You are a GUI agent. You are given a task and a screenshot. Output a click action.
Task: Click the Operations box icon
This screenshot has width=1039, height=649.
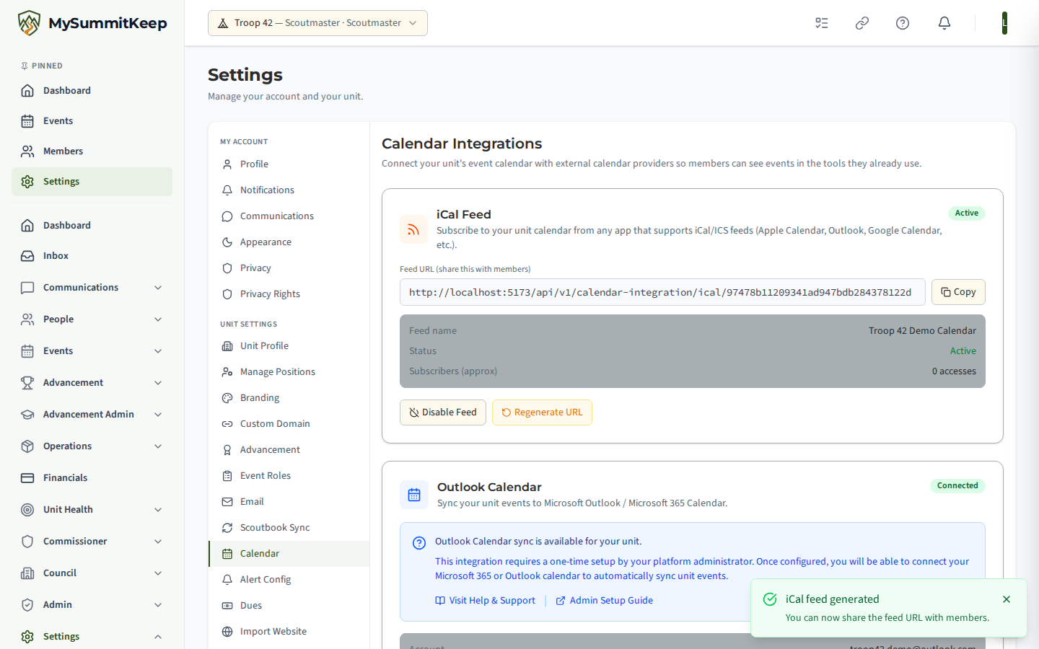[x=27, y=446]
